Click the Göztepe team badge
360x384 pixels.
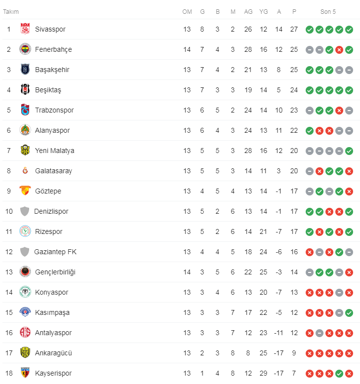[25, 191]
